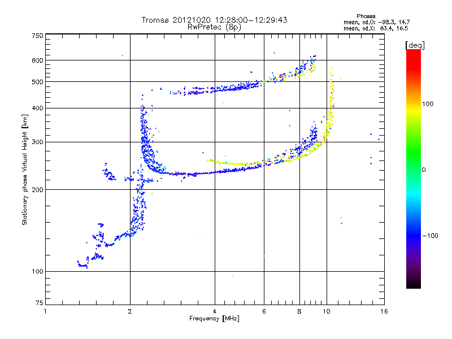Click the phase colorbar gradient

[414, 169]
